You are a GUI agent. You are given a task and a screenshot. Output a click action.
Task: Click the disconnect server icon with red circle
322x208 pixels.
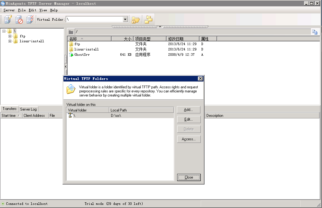(19, 20)
